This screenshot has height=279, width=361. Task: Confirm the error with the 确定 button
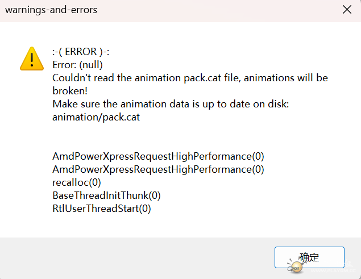[x=309, y=257]
